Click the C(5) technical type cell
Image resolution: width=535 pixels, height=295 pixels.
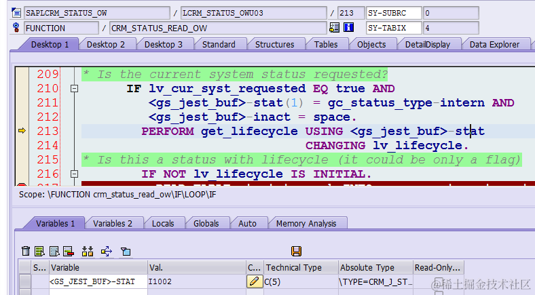(301, 281)
